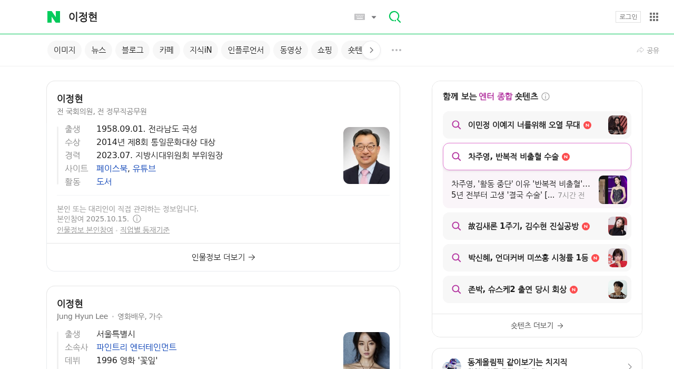Click the green search magnifier icon
Viewport: 674px width, 369px height.
[x=394, y=17]
